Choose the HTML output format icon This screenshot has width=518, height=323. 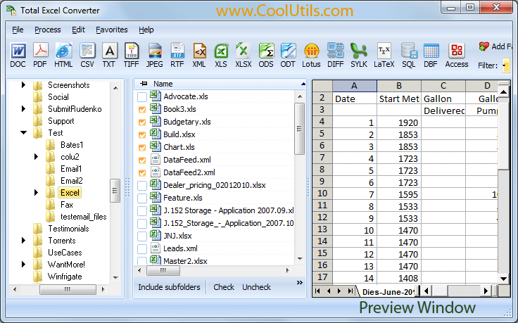point(63,55)
